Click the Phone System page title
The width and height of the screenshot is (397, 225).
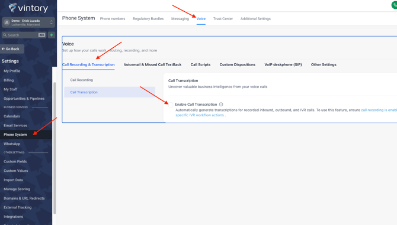pyautogui.click(x=78, y=18)
